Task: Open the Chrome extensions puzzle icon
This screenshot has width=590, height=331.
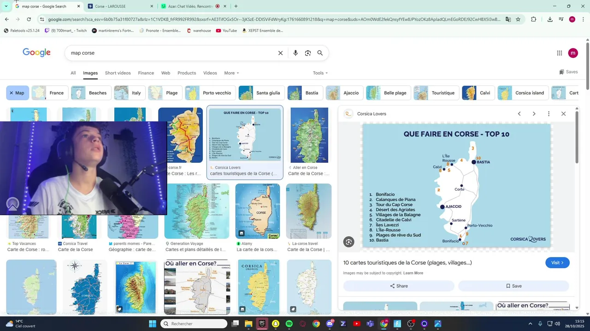Action: point(534,19)
